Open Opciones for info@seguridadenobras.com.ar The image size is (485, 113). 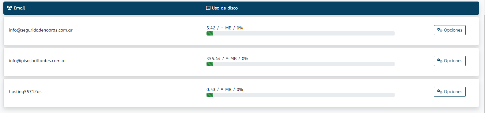pyautogui.click(x=449, y=30)
